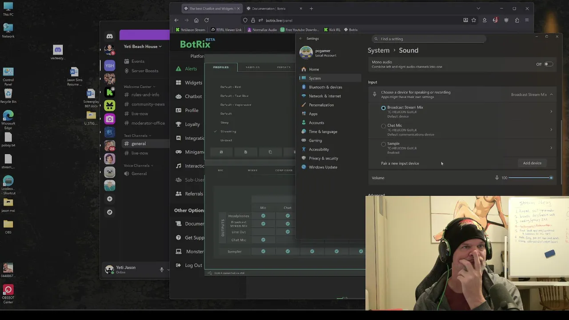Image resolution: width=569 pixels, height=320 pixels.
Task: Open Sample device properties chevron
Action: click(x=551, y=148)
